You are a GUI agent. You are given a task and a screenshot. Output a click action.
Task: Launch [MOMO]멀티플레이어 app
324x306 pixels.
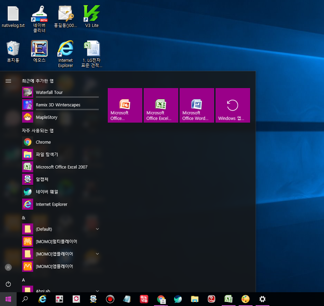(x=61, y=242)
